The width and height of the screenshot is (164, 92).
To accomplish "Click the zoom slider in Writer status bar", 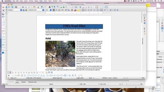I will point(135,78).
